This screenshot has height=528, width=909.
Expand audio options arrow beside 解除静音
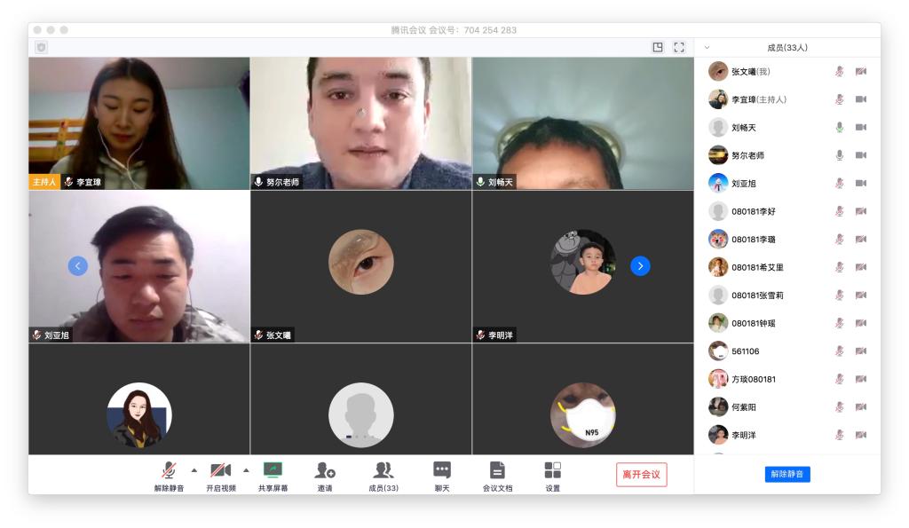[x=194, y=469]
